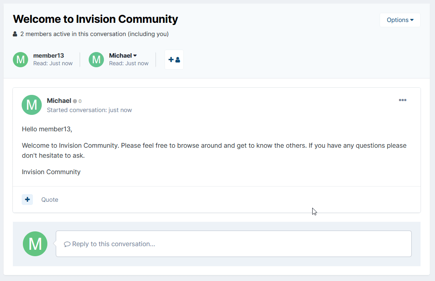The height and width of the screenshot is (281, 435).
Task: Click the 'Welcome to Invision Community' title
Action: pos(96,19)
